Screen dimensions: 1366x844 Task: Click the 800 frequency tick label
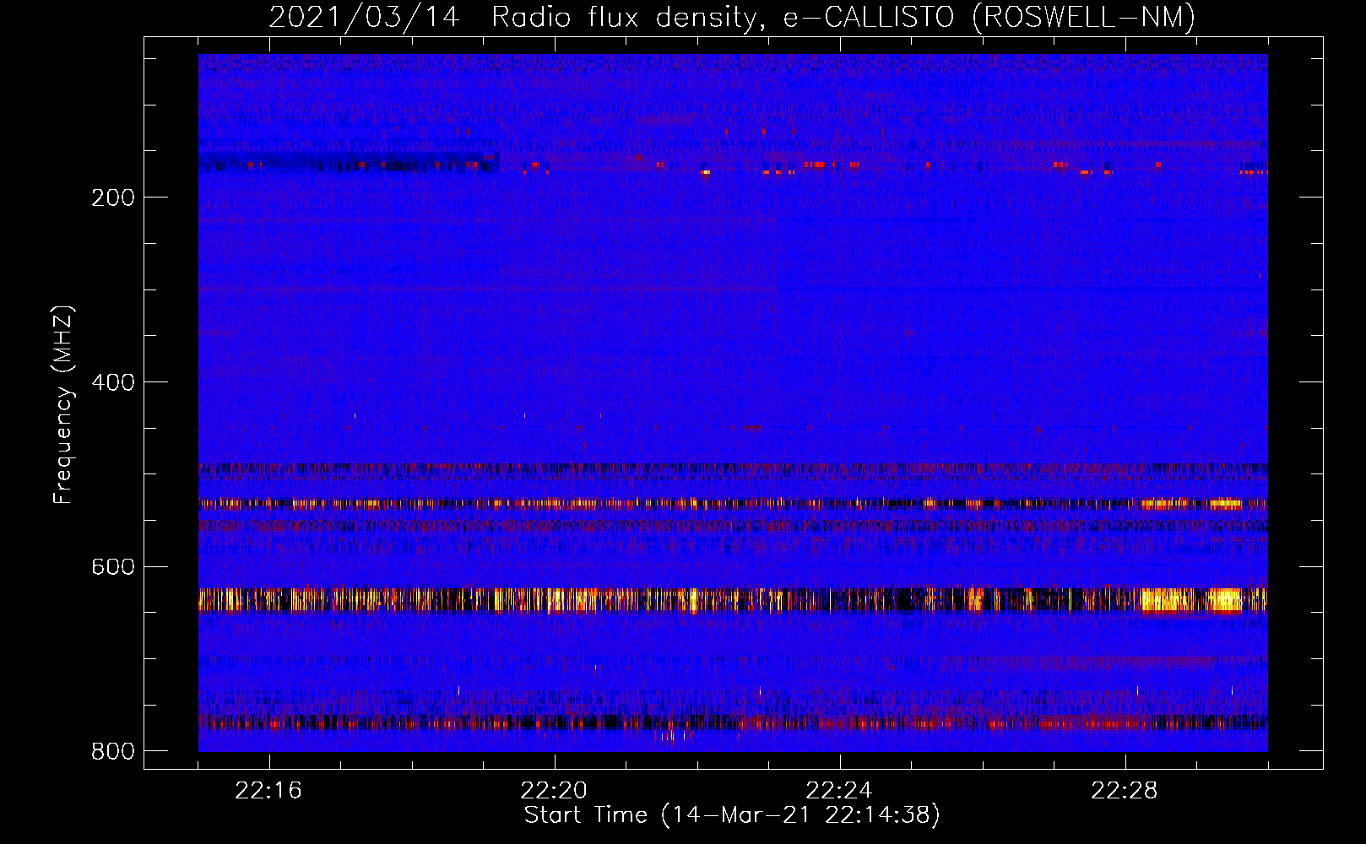(113, 751)
